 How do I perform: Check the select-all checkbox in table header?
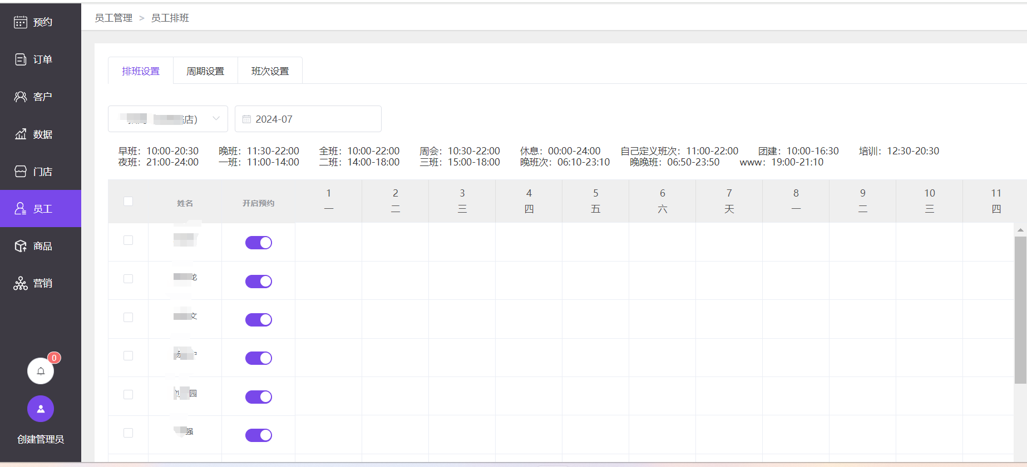[129, 202]
